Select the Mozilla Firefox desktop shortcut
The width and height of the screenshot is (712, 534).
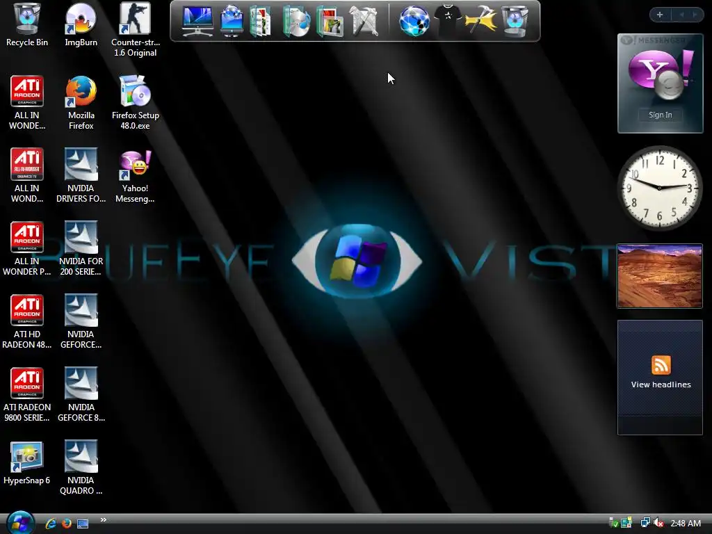coord(81,103)
